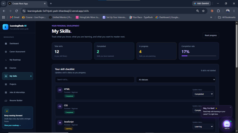Viewport: 238px width, 133px height.
Task: Click the Projects sidebar icon
Action: point(6,84)
